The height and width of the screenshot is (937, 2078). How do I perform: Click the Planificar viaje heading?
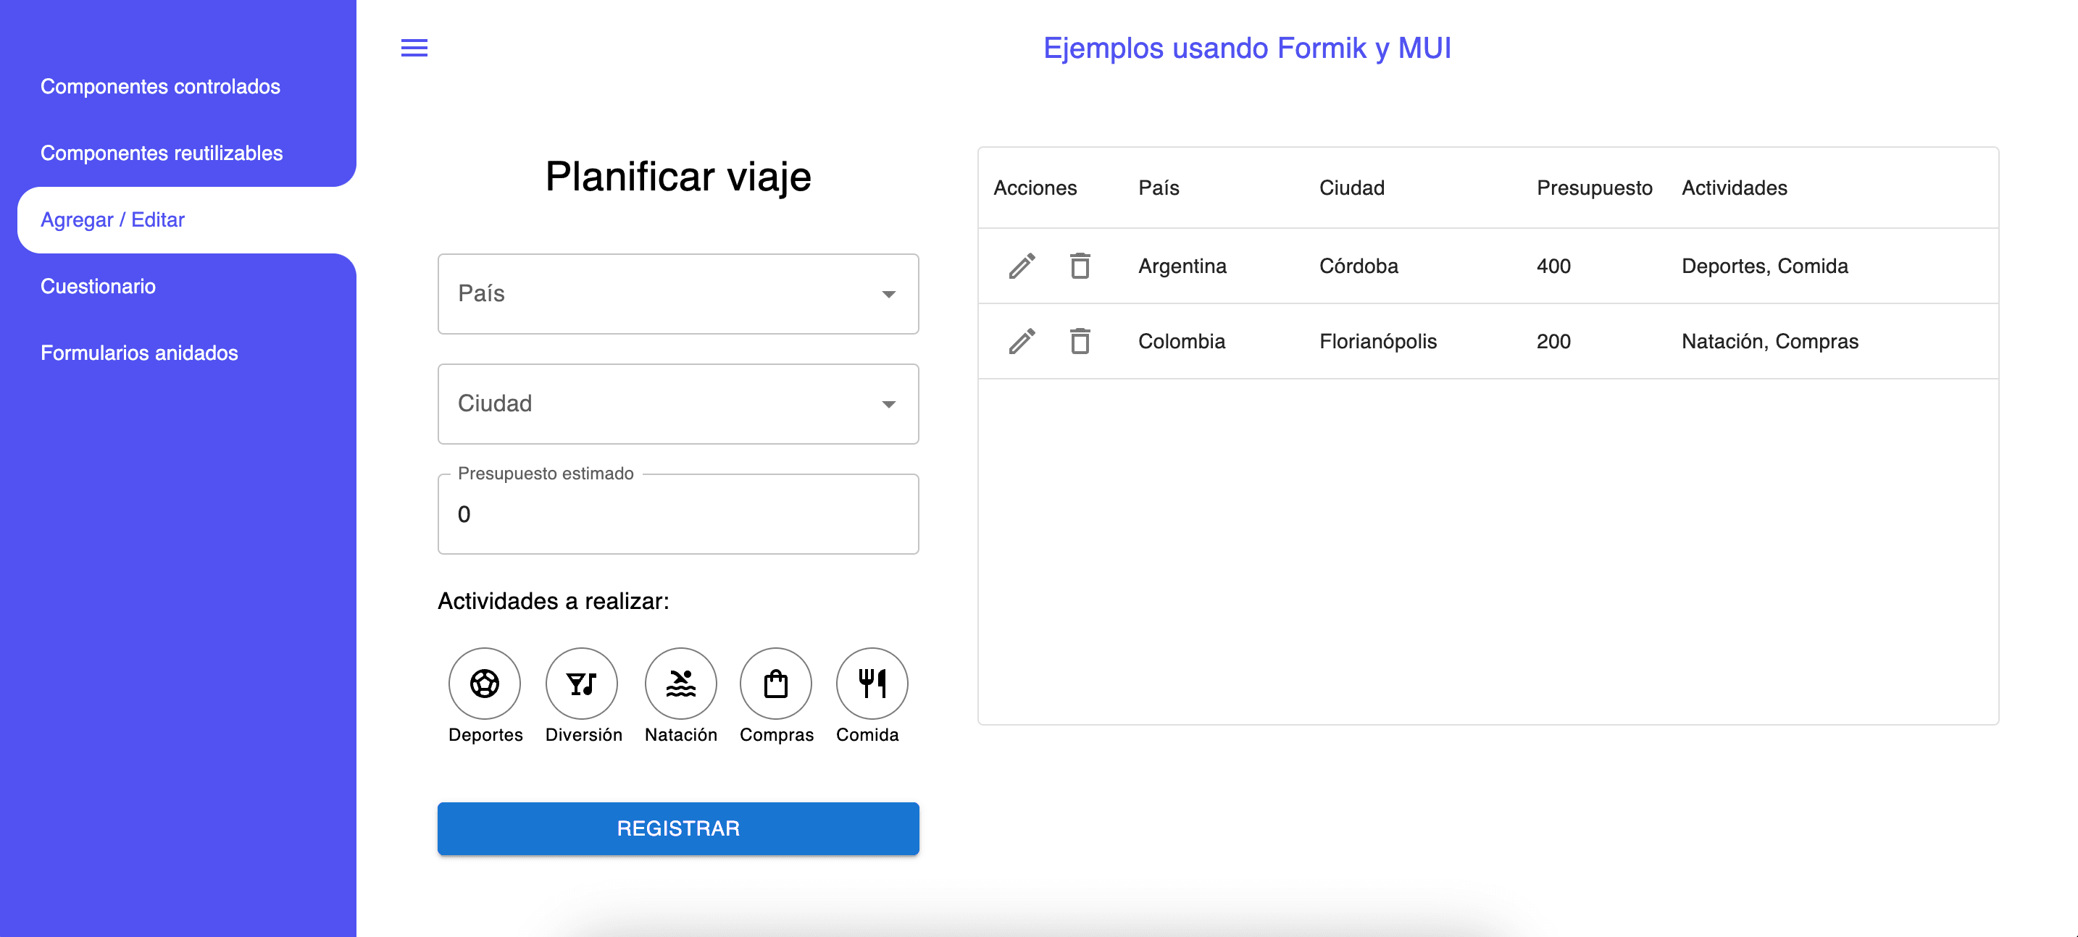click(x=678, y=177)
